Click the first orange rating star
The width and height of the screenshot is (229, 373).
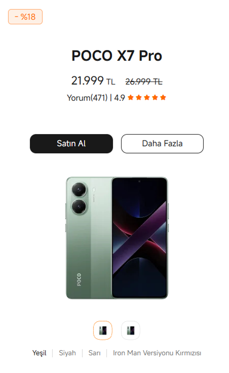coord(131,97)
